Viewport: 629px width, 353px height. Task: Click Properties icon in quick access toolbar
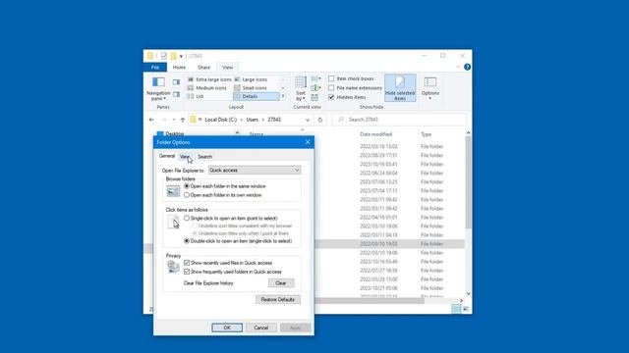click(164, 56)
